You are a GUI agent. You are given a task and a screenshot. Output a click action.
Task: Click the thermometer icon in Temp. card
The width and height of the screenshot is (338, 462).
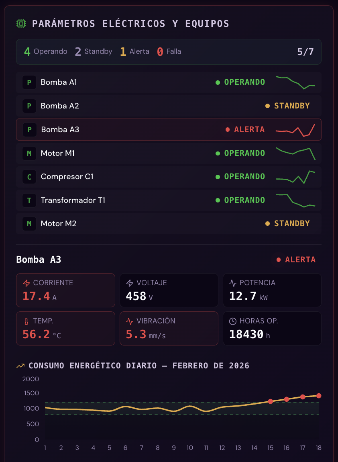pyautogui.click(x=26, y=321)
